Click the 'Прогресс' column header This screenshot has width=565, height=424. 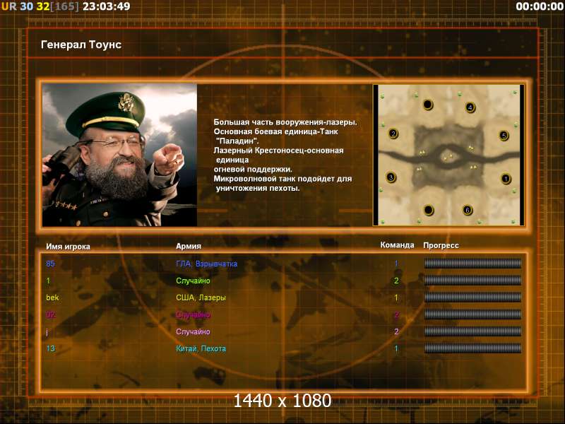(441, 245)
